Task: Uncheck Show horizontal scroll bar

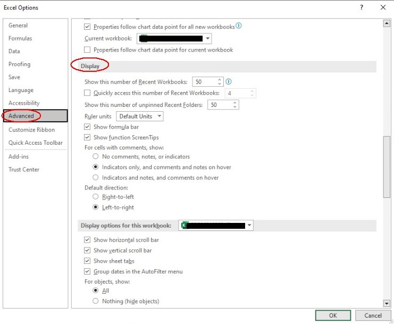Action: [x=87, y=240]
